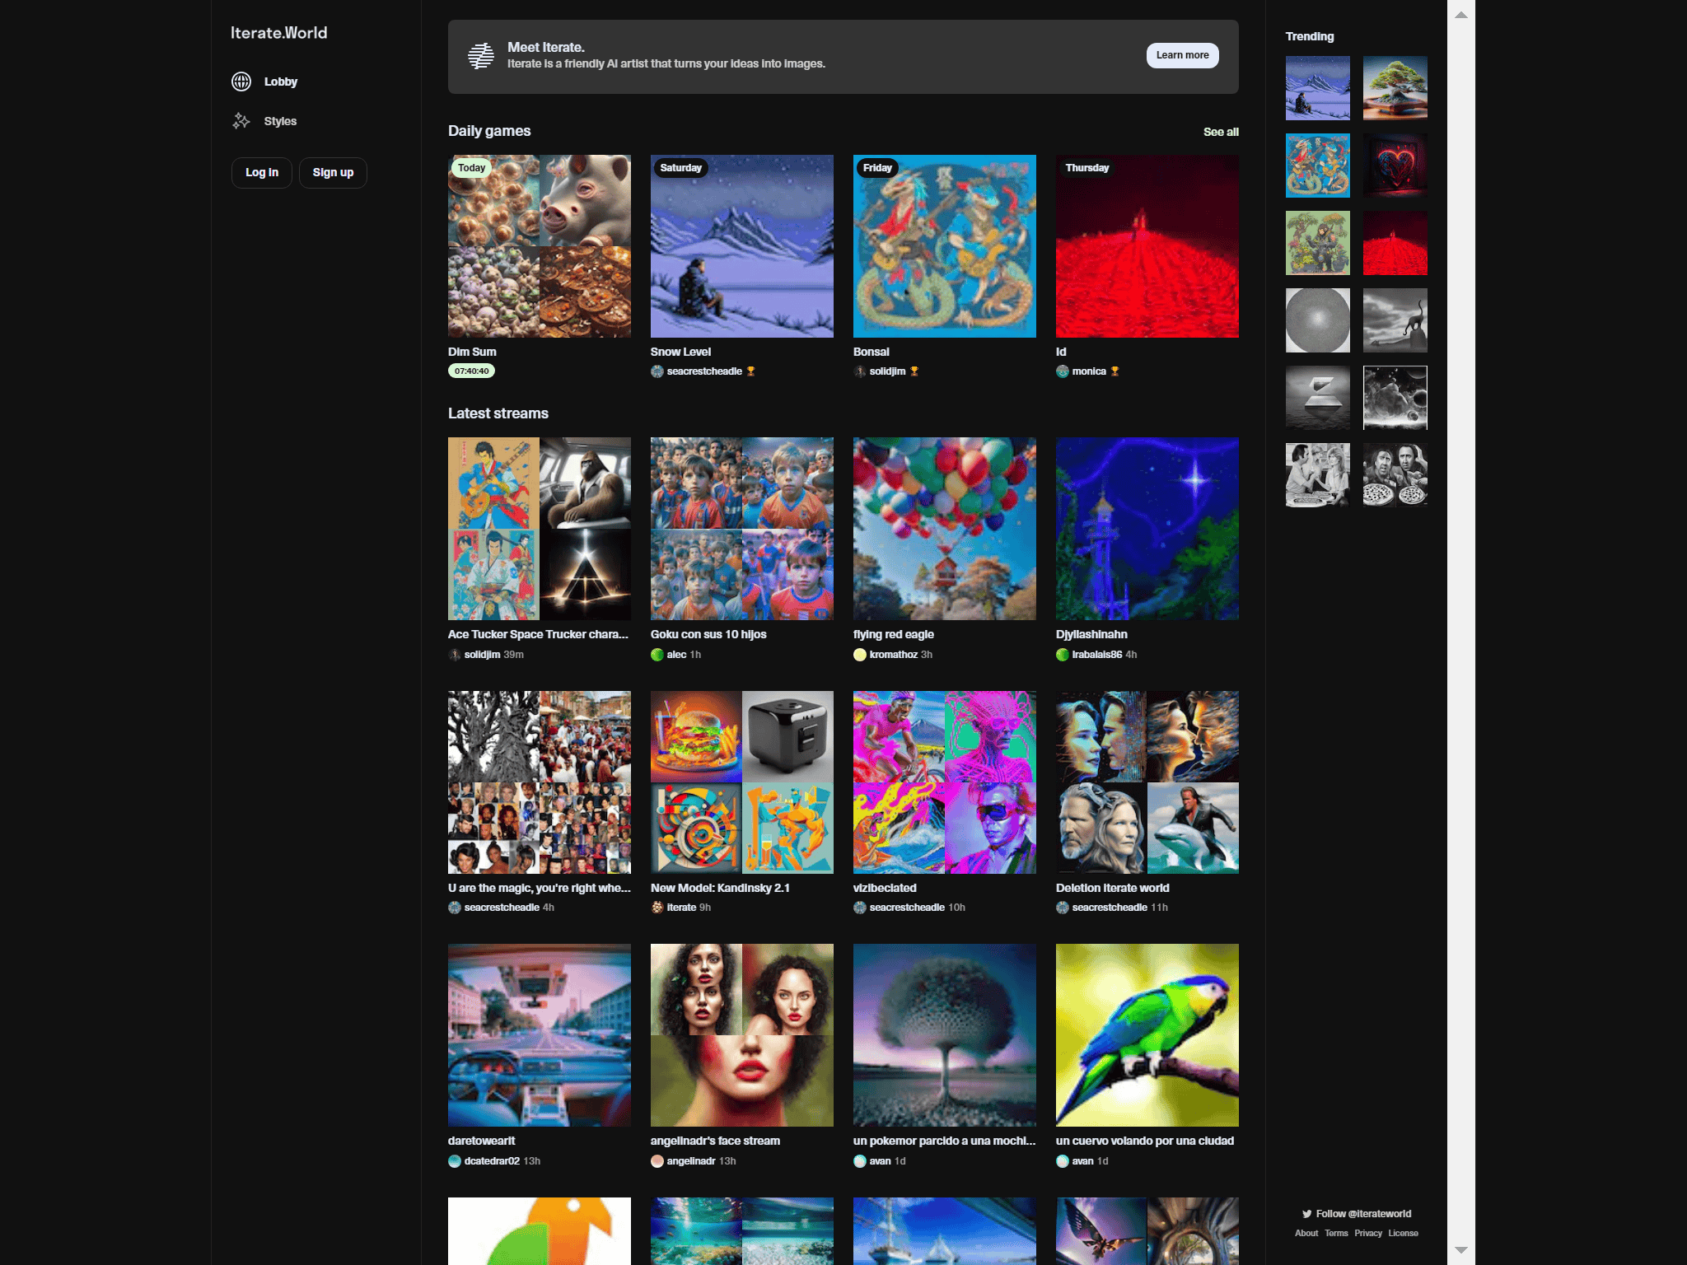
Task: Open the Styles sparkle icon
Action: pos(241,121)
